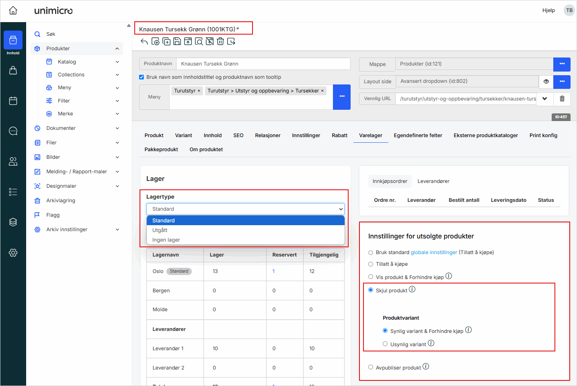Click the trash icon in the product toolbar
577x386 pixels.
pos(220,41)
